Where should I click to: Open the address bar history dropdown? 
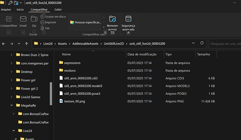[x=193, y=43]
